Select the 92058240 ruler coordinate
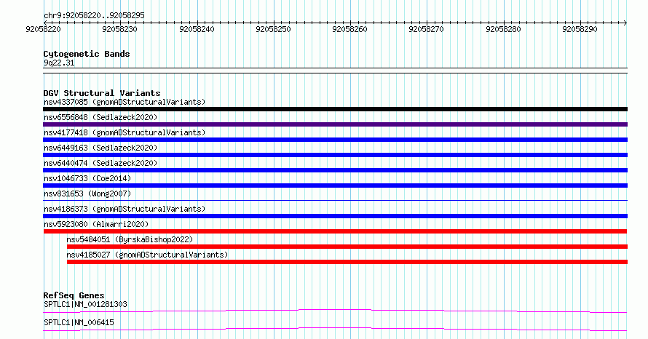This screenshot has height=339, width=648. click(197, 29)
